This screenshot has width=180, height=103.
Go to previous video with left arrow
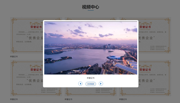pyautogui.click(x=80, y=84)
